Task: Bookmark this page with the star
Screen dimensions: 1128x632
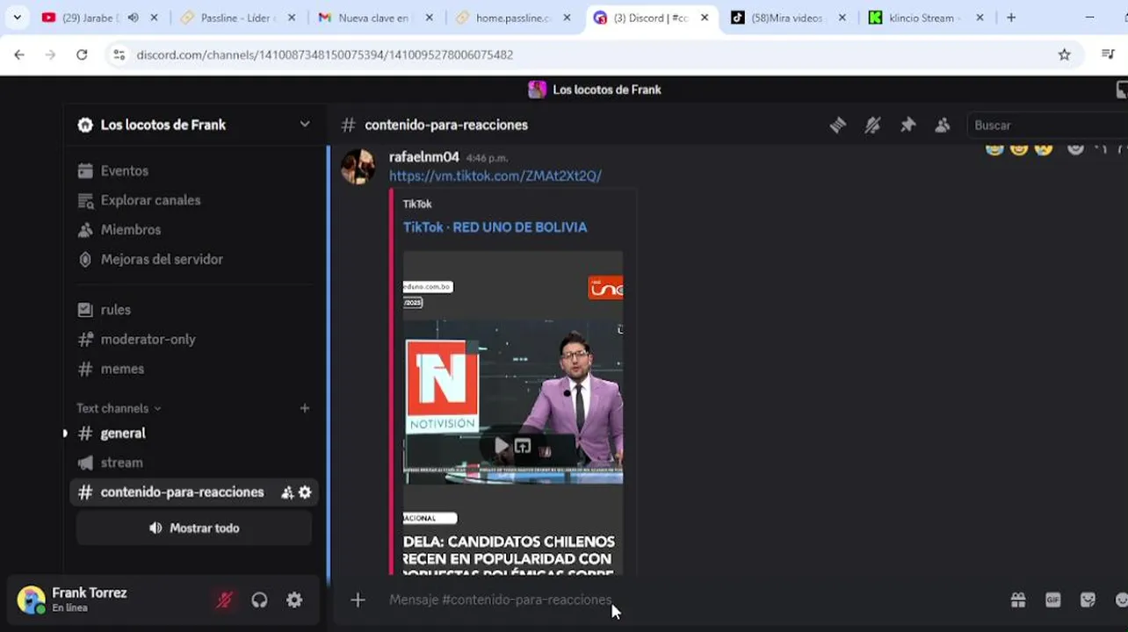Action: click(x=1065, y=54)
